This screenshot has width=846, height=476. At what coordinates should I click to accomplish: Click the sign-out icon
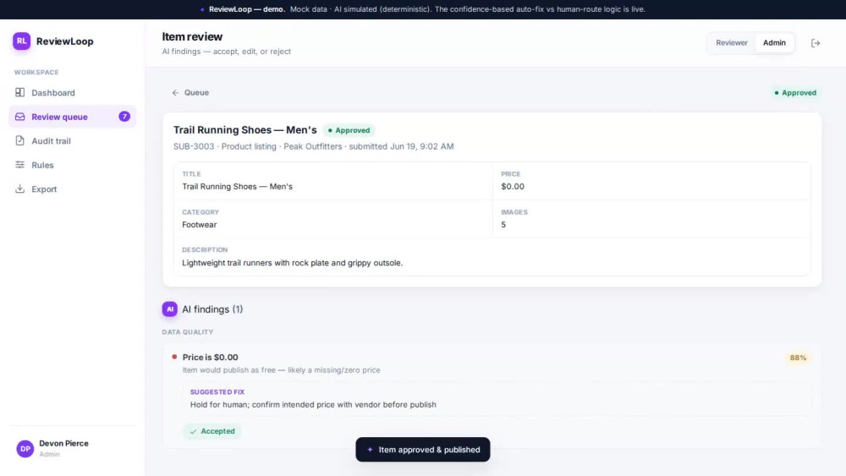pos(816,43)
